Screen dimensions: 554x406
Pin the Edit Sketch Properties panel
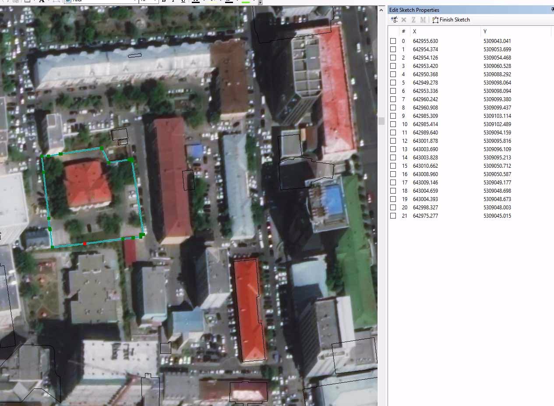[x=552, y=10]
